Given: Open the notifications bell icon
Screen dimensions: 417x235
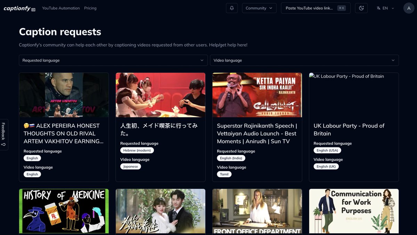Looking at the screenshot, I should coord(232,8).
